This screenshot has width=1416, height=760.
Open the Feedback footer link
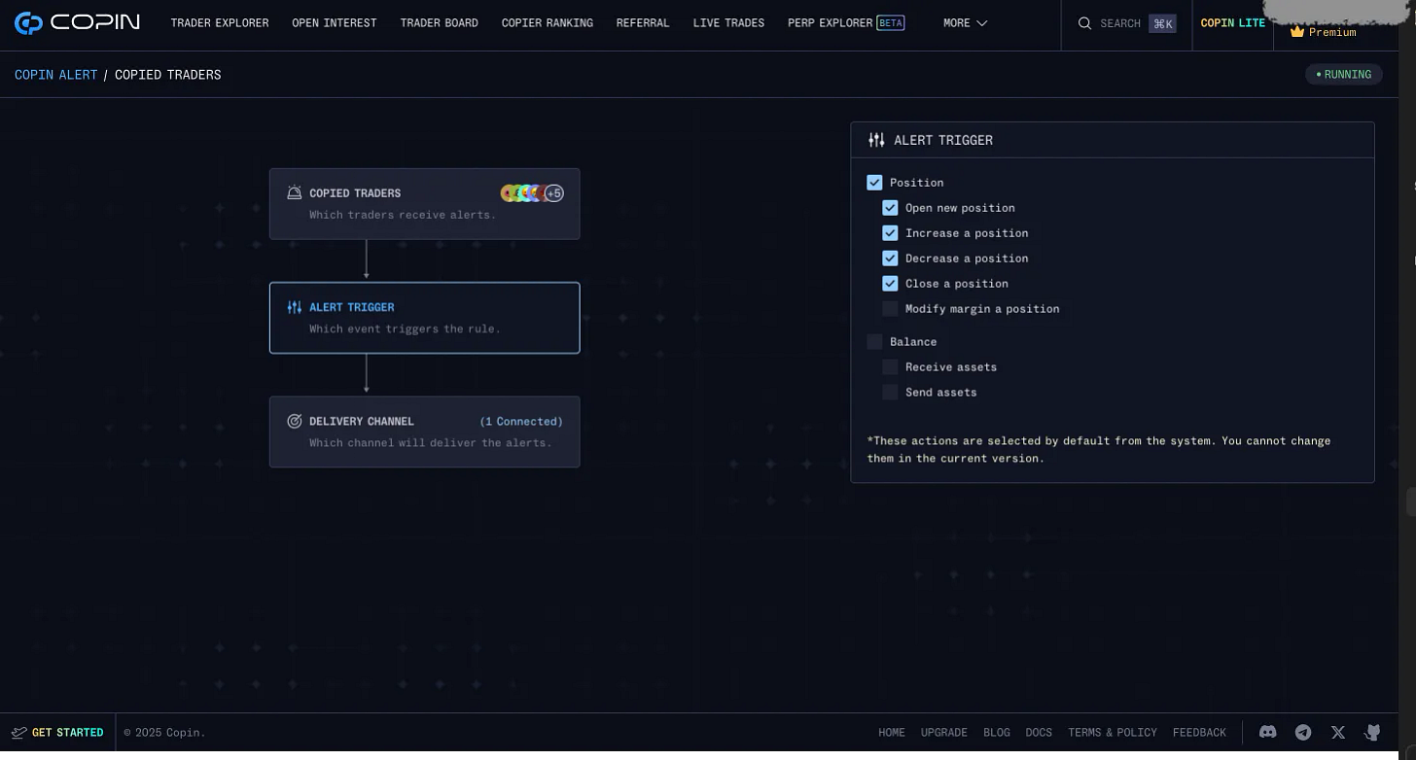(x=1199, y=733)
